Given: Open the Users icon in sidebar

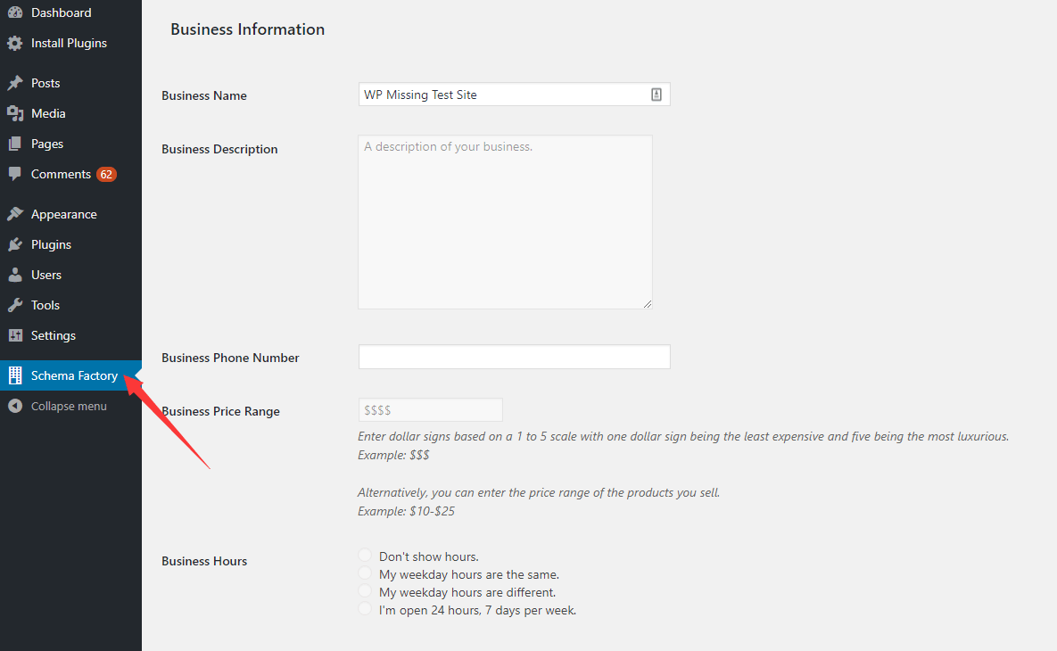Looking at the screenshot, I should tap(14, 275).
